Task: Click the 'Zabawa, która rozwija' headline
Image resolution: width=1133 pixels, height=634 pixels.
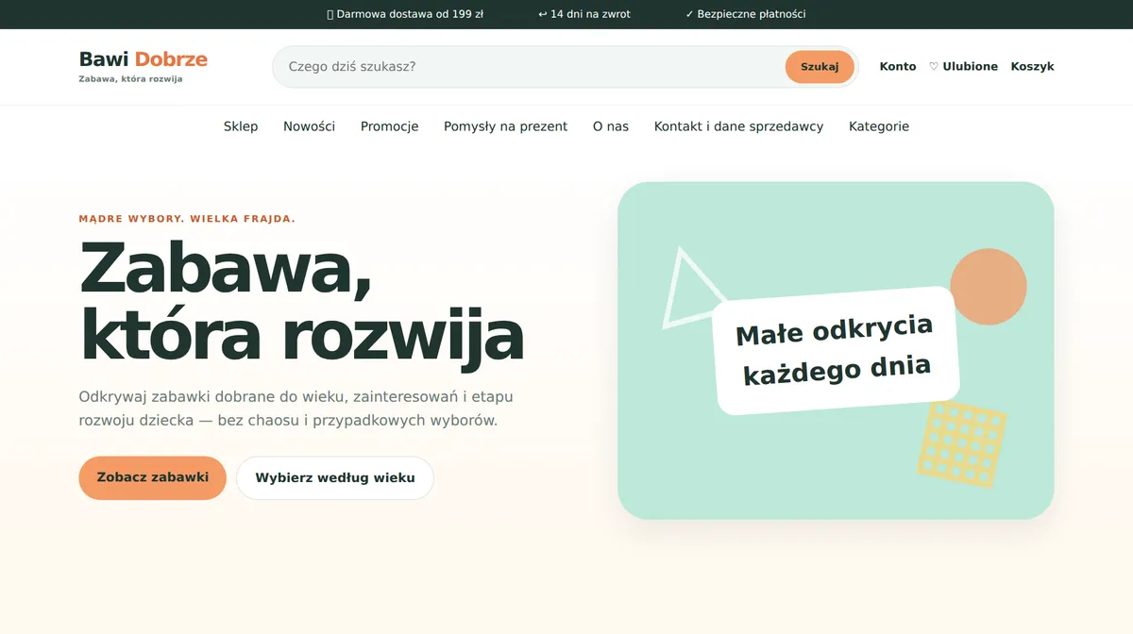Action: coord(301,302)
